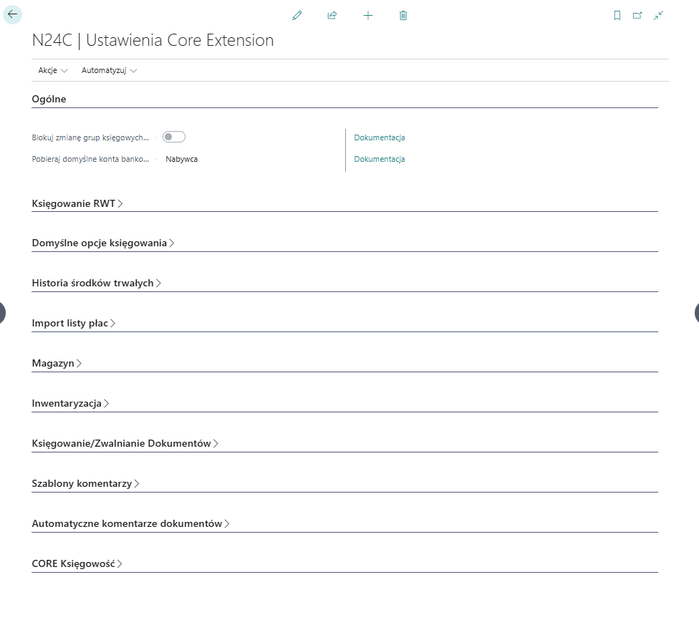Click the pencil edit icon

(297, 15)
